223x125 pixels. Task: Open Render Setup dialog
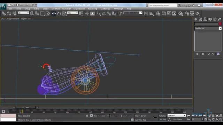(x=187, y=14)
